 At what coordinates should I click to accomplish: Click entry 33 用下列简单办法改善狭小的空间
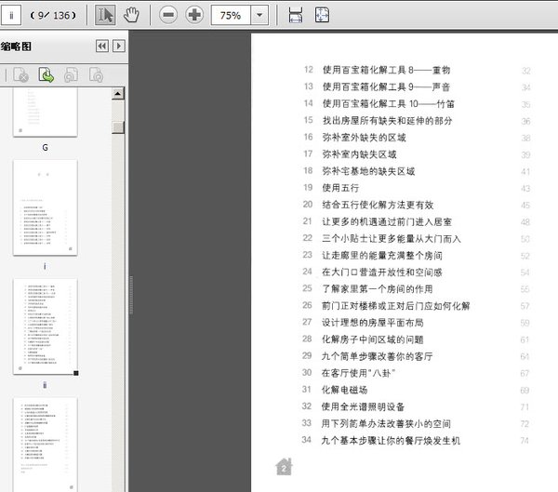pyautogui.click(x=417, y=424)
